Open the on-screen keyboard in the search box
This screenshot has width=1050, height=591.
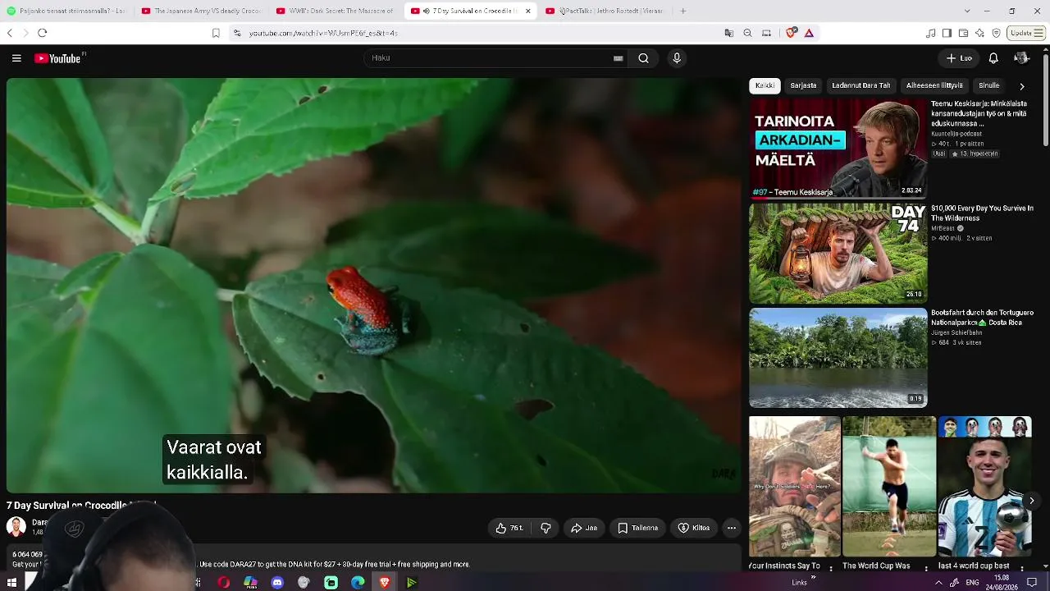[619, 58]
